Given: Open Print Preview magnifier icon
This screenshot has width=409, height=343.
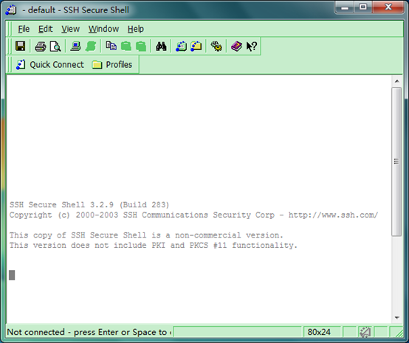Looking at the screenshot, I should [55, 46].
